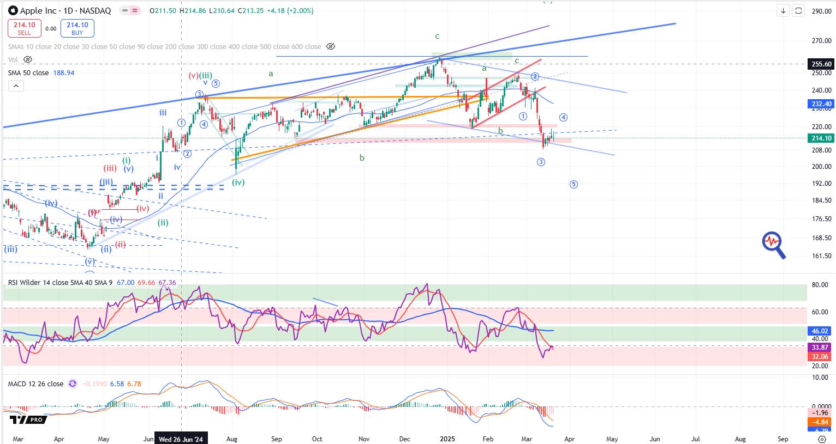Show the hidden Vol indicator via eye icon
Image resolution: width=836 pixels, height=444 pixels.
(28, 59)
